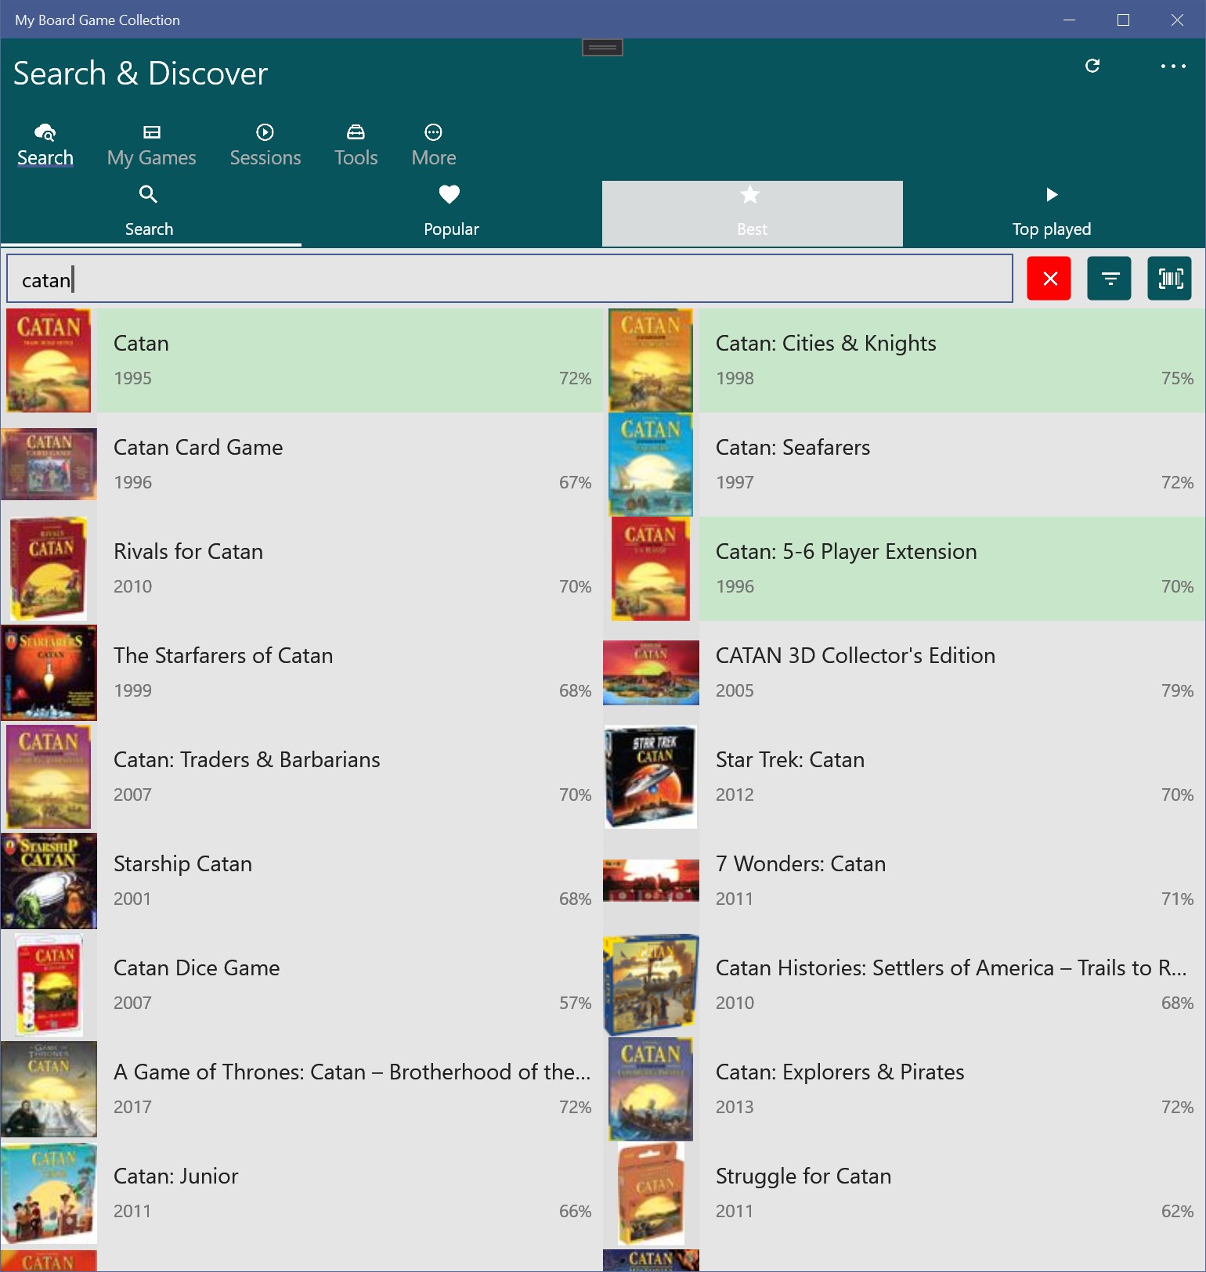Launch the barcode scanner button
The width and height of the screenshot is (1206, 1272).
[1170, 279]
